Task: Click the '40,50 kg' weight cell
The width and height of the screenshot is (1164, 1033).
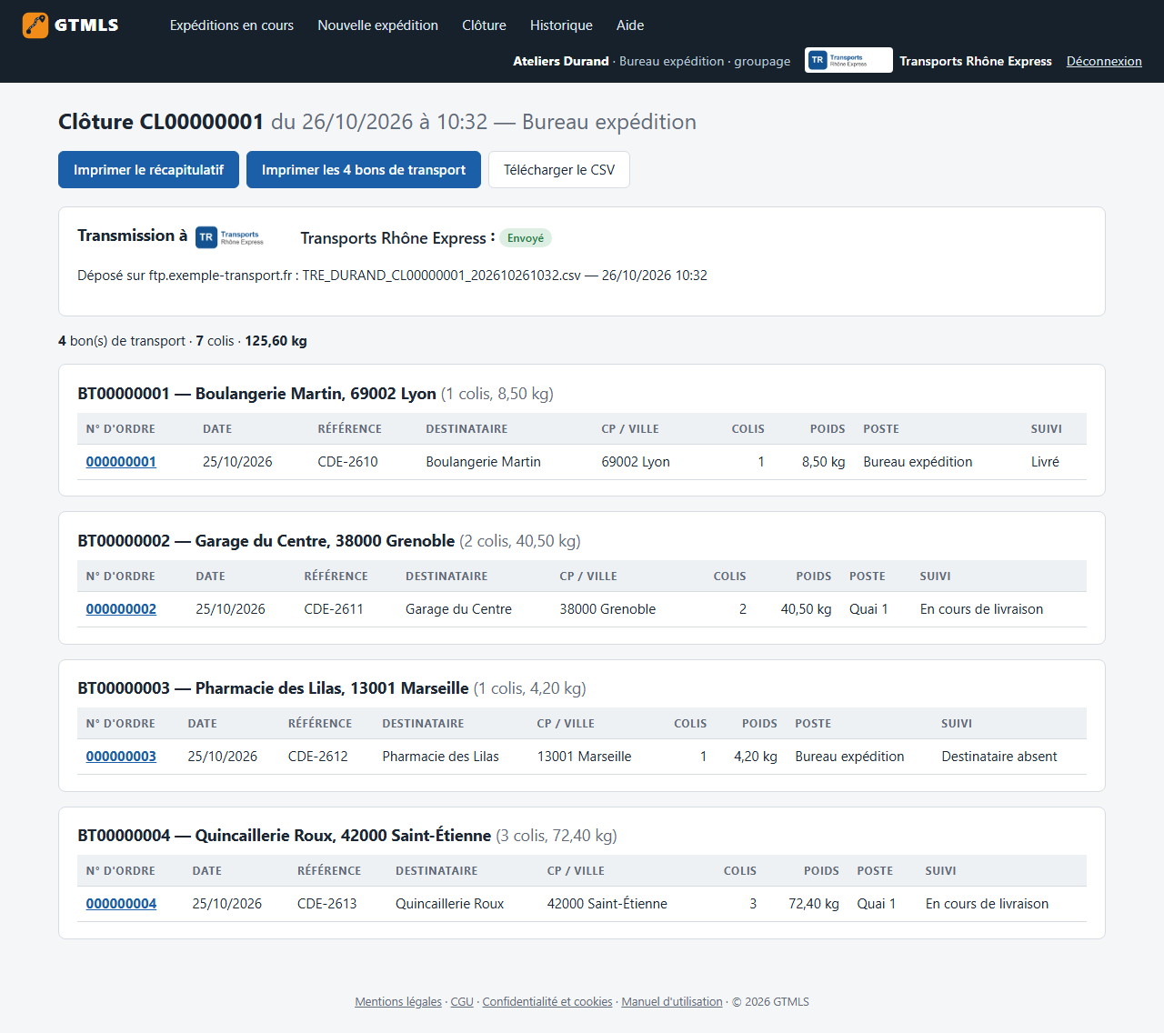Action: (807, 609)
